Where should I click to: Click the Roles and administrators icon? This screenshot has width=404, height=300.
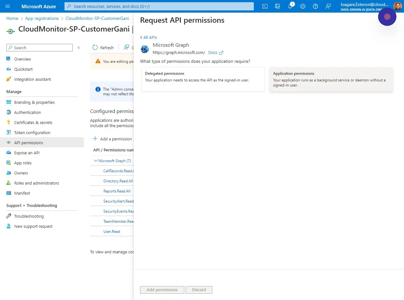[9, 183]
